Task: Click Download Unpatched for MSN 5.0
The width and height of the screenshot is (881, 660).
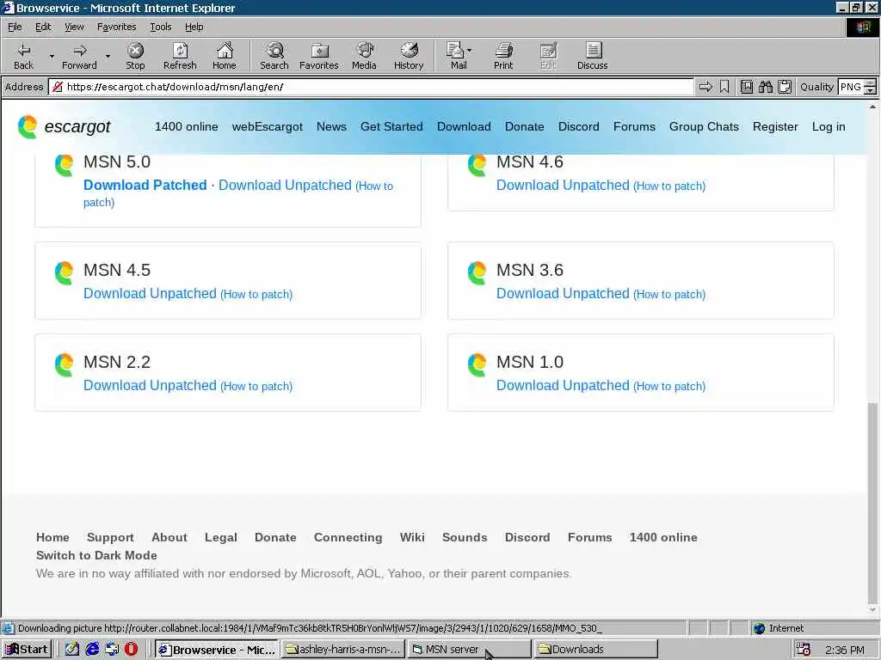Action: 285,186
